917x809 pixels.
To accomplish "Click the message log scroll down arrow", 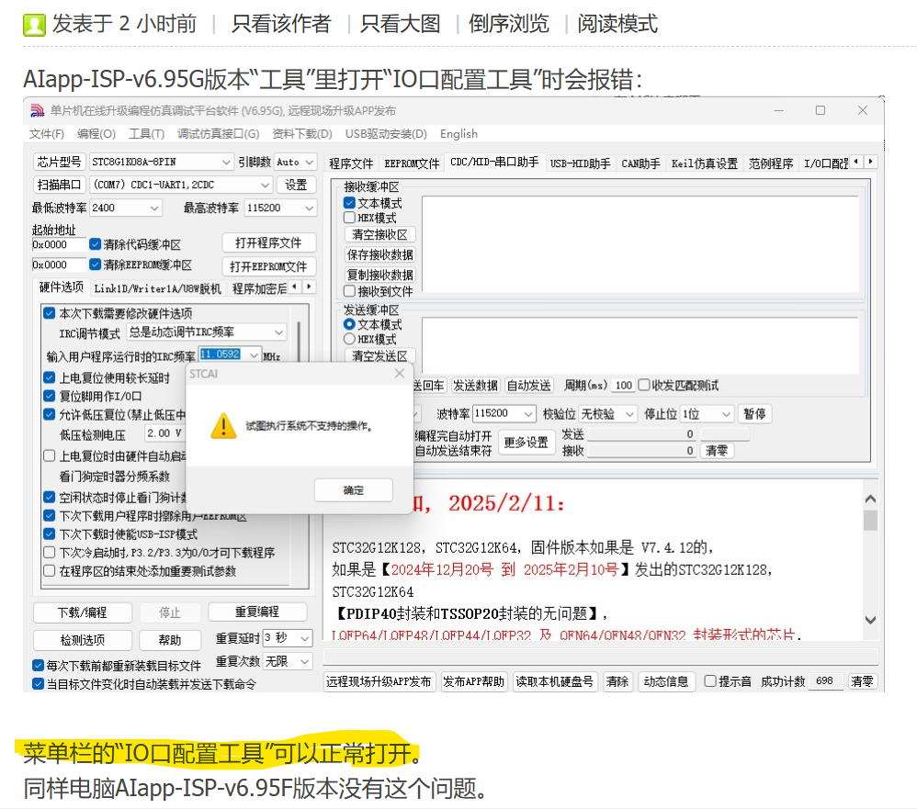I will click(870, 620).
